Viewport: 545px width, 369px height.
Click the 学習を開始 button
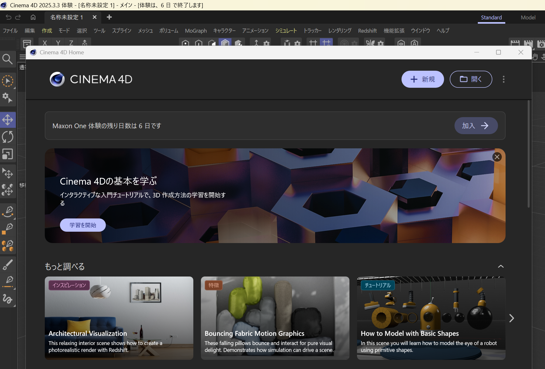point(83,225)
